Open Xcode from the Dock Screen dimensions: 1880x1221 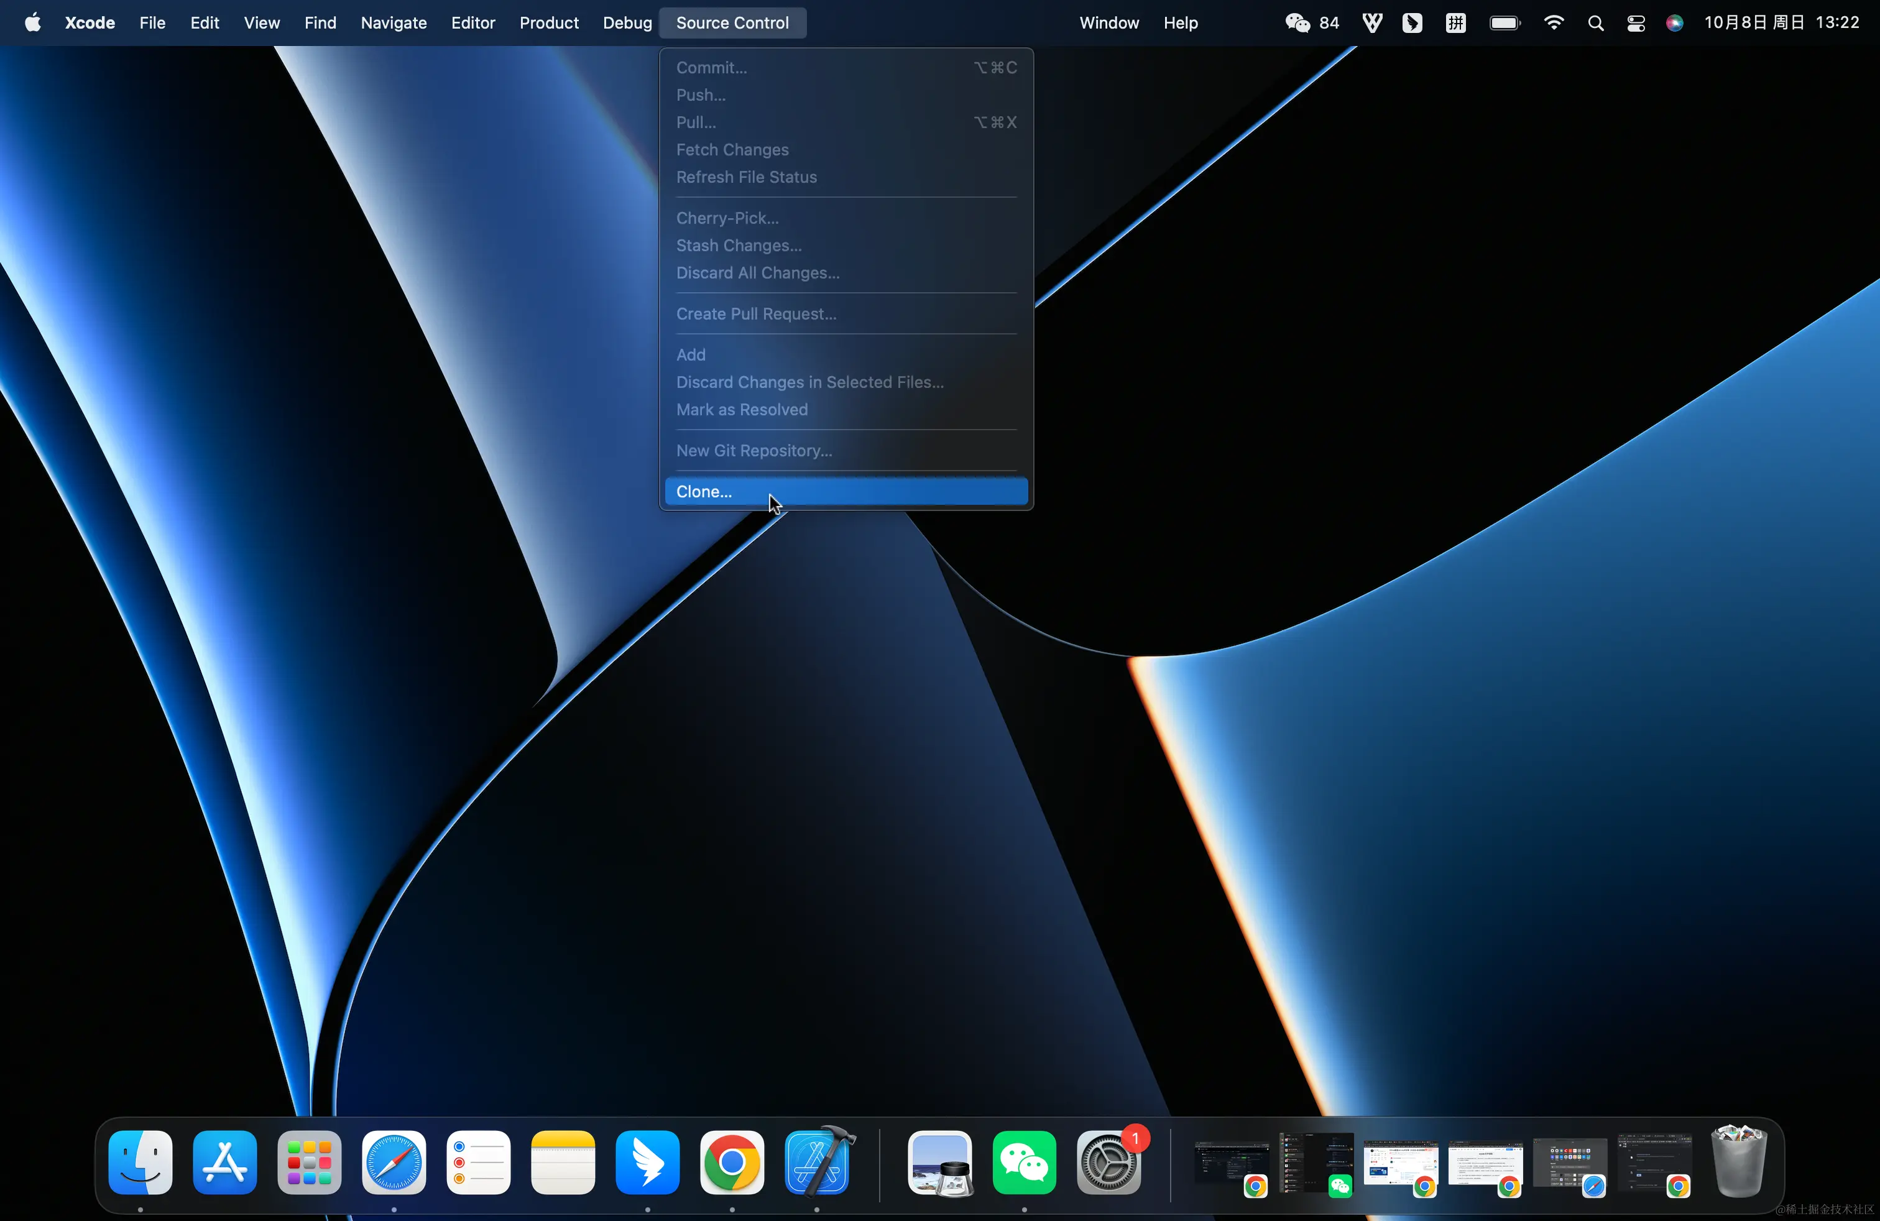coord(817,1163)
